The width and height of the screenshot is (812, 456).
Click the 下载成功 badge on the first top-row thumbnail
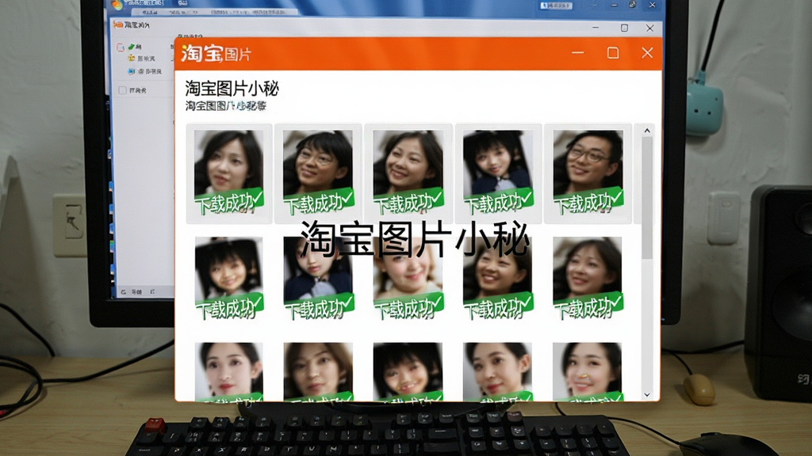point(229,202)
